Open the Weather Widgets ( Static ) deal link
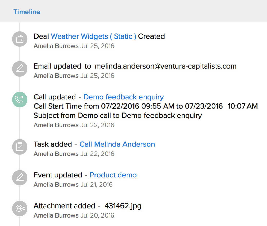This screenshot has height=226, width=267. (93, 36)
